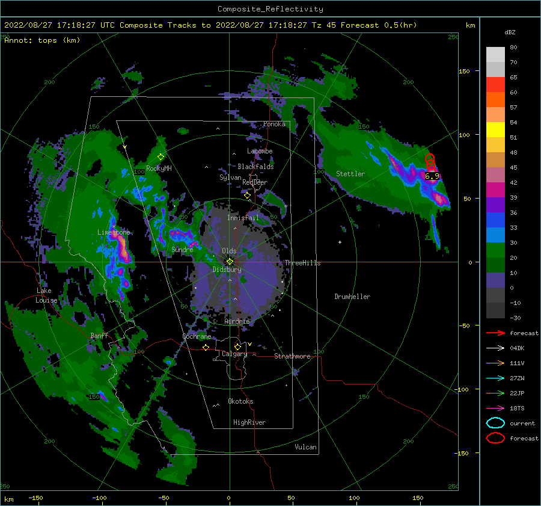Click the Innisfail town label
Image resolution: width=541 pixels, height=506 pixels.
point(243,218)
